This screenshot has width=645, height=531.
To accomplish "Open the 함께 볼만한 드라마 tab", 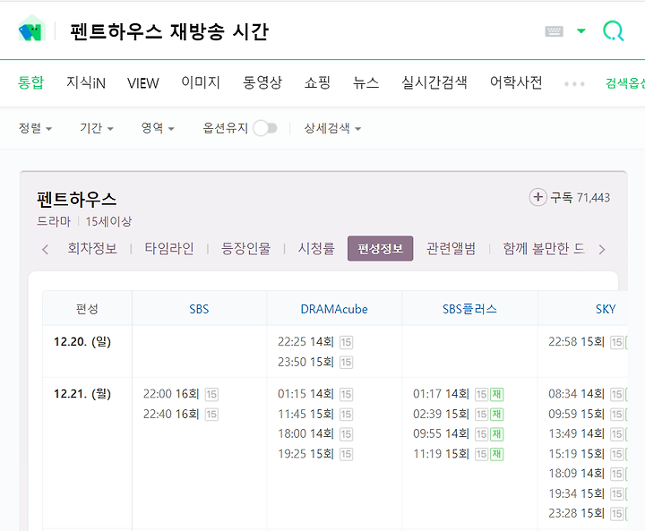I will [x=545, y=248].
